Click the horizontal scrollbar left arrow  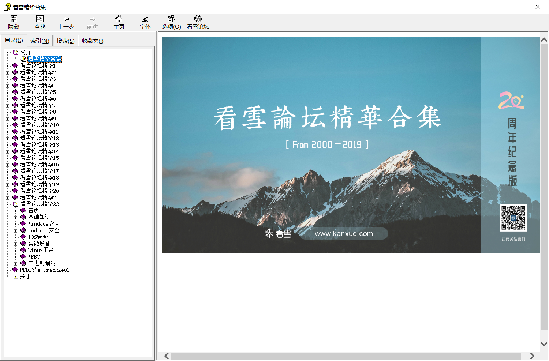[167, 356]
